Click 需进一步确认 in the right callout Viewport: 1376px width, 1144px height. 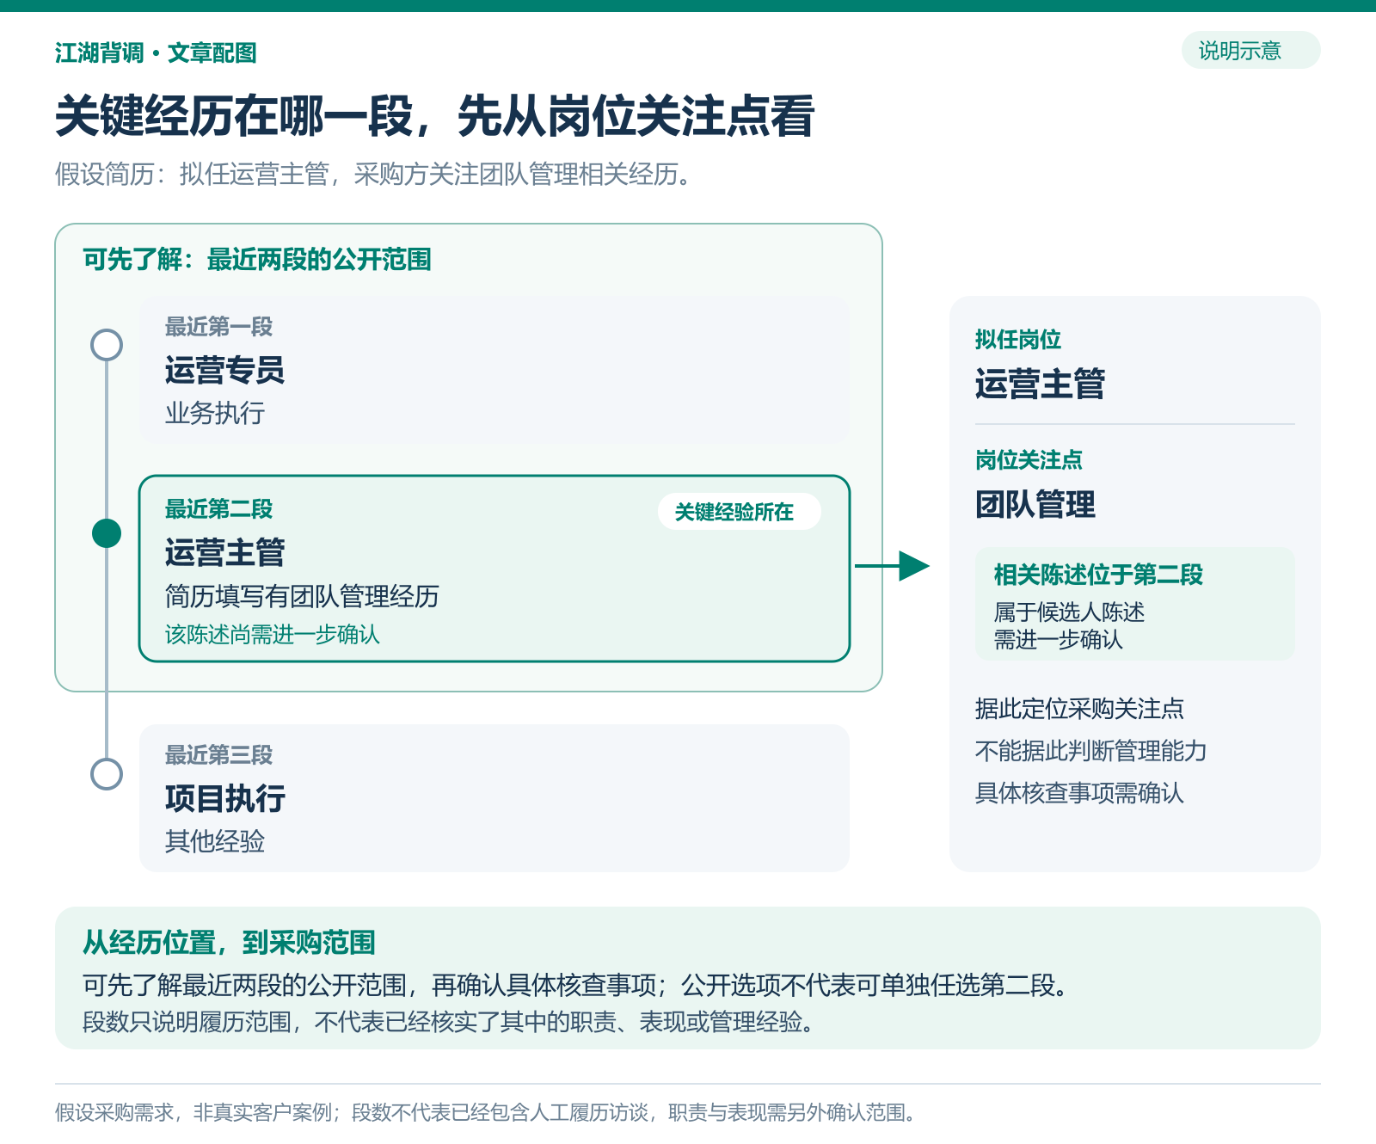click(1058, 640)
